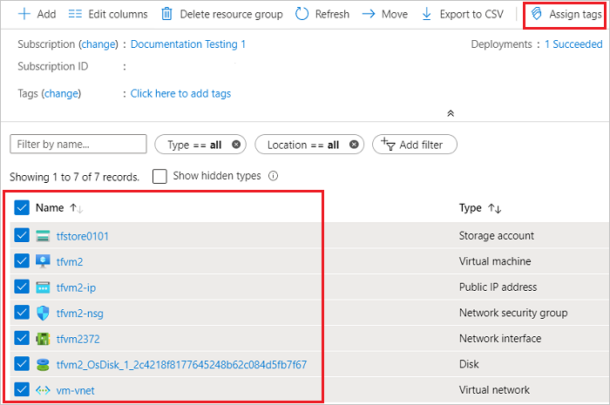Click the Virtual network type cell
The width and height of the screenshot is (610, 405).
494,390
